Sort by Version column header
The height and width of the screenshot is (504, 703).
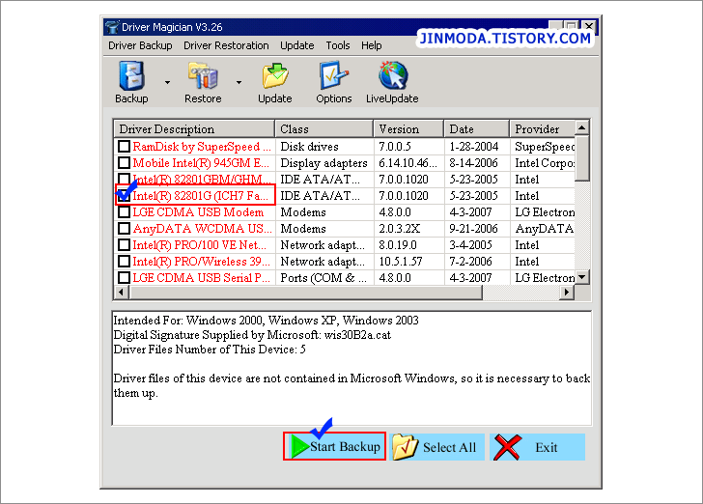tap(408, 129)
